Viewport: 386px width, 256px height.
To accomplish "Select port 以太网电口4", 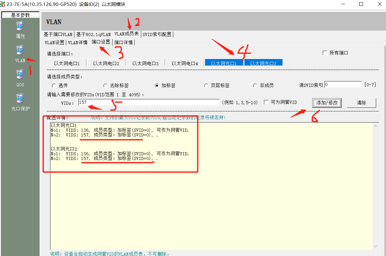I will pyautogui.click(x=185, y=63).
